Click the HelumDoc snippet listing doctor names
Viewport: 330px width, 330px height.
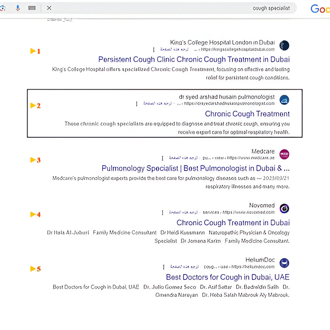click(171, 291)
